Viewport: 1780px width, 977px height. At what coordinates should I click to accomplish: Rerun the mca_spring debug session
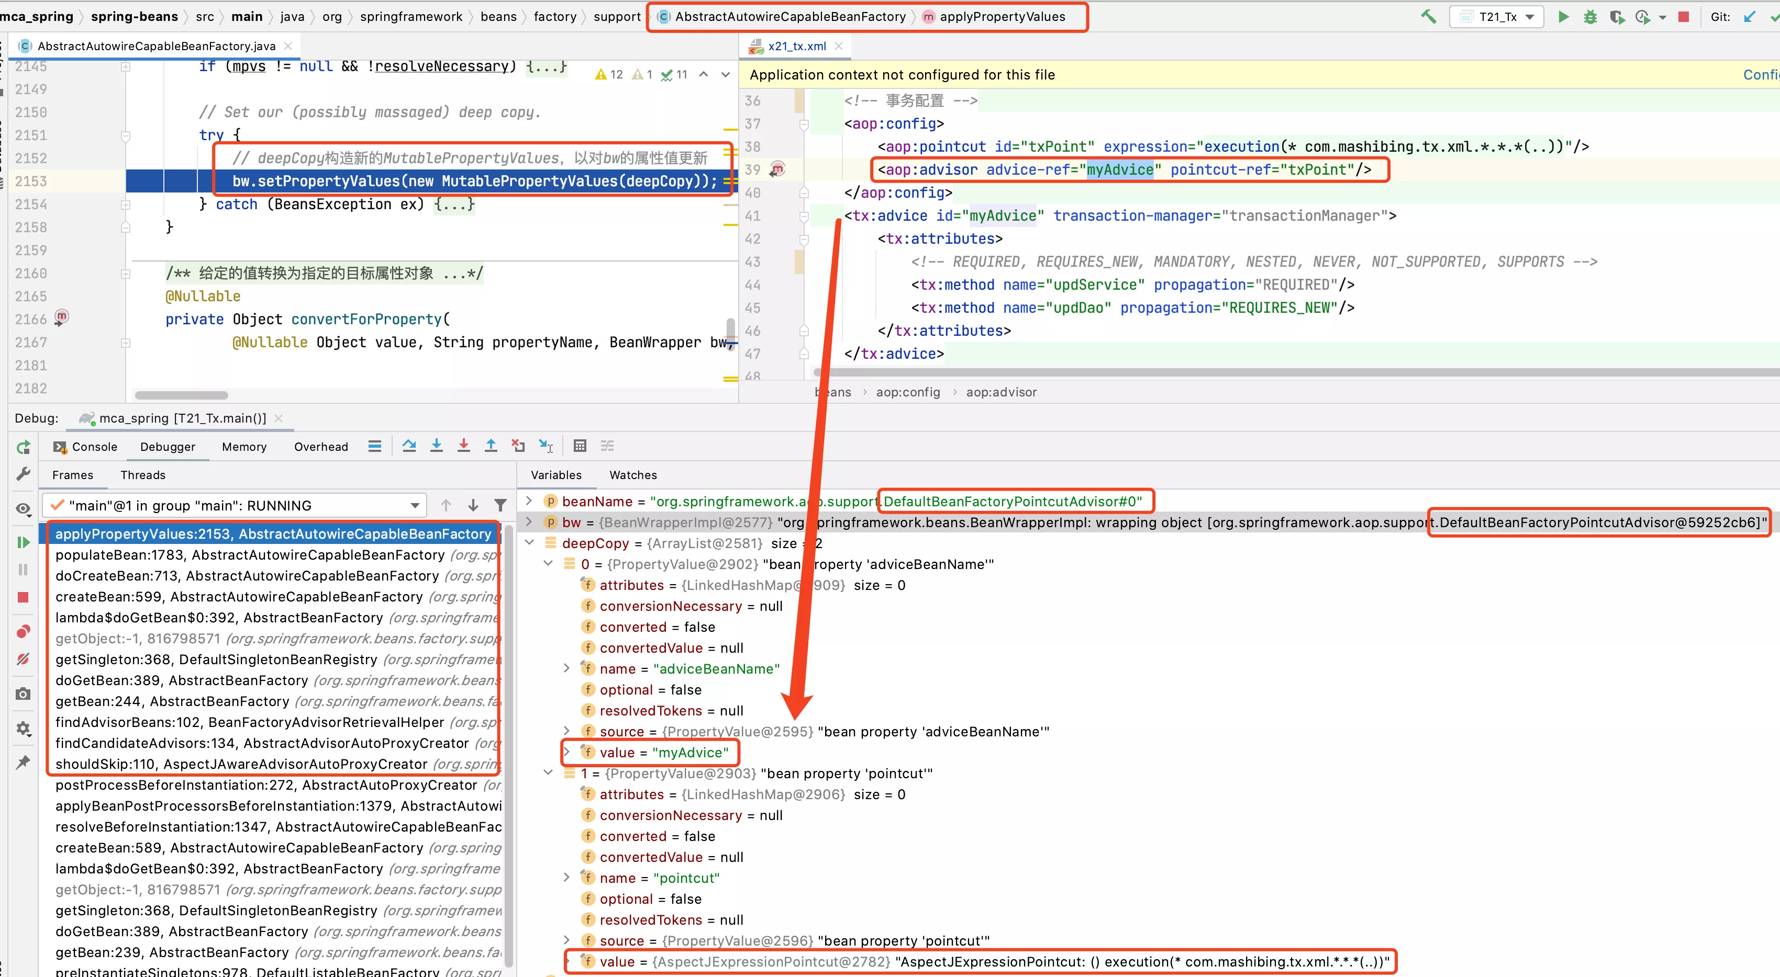click(x=23, y=447)
